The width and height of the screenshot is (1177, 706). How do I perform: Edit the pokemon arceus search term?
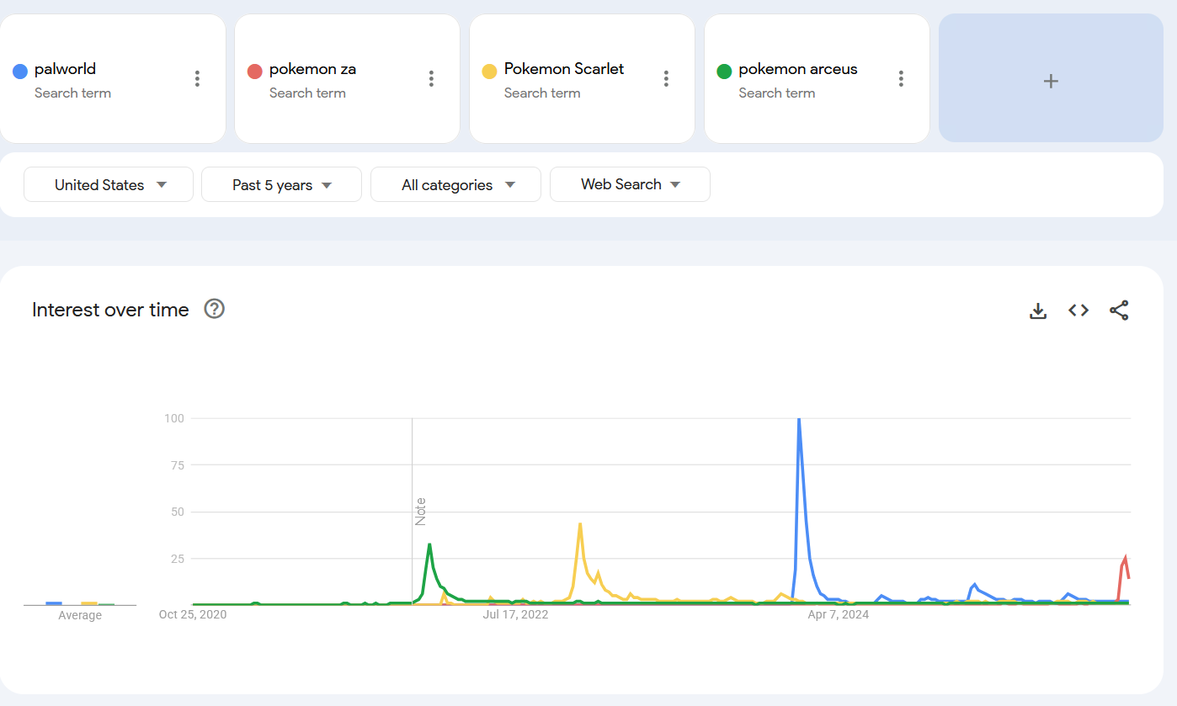click(798, 69)
